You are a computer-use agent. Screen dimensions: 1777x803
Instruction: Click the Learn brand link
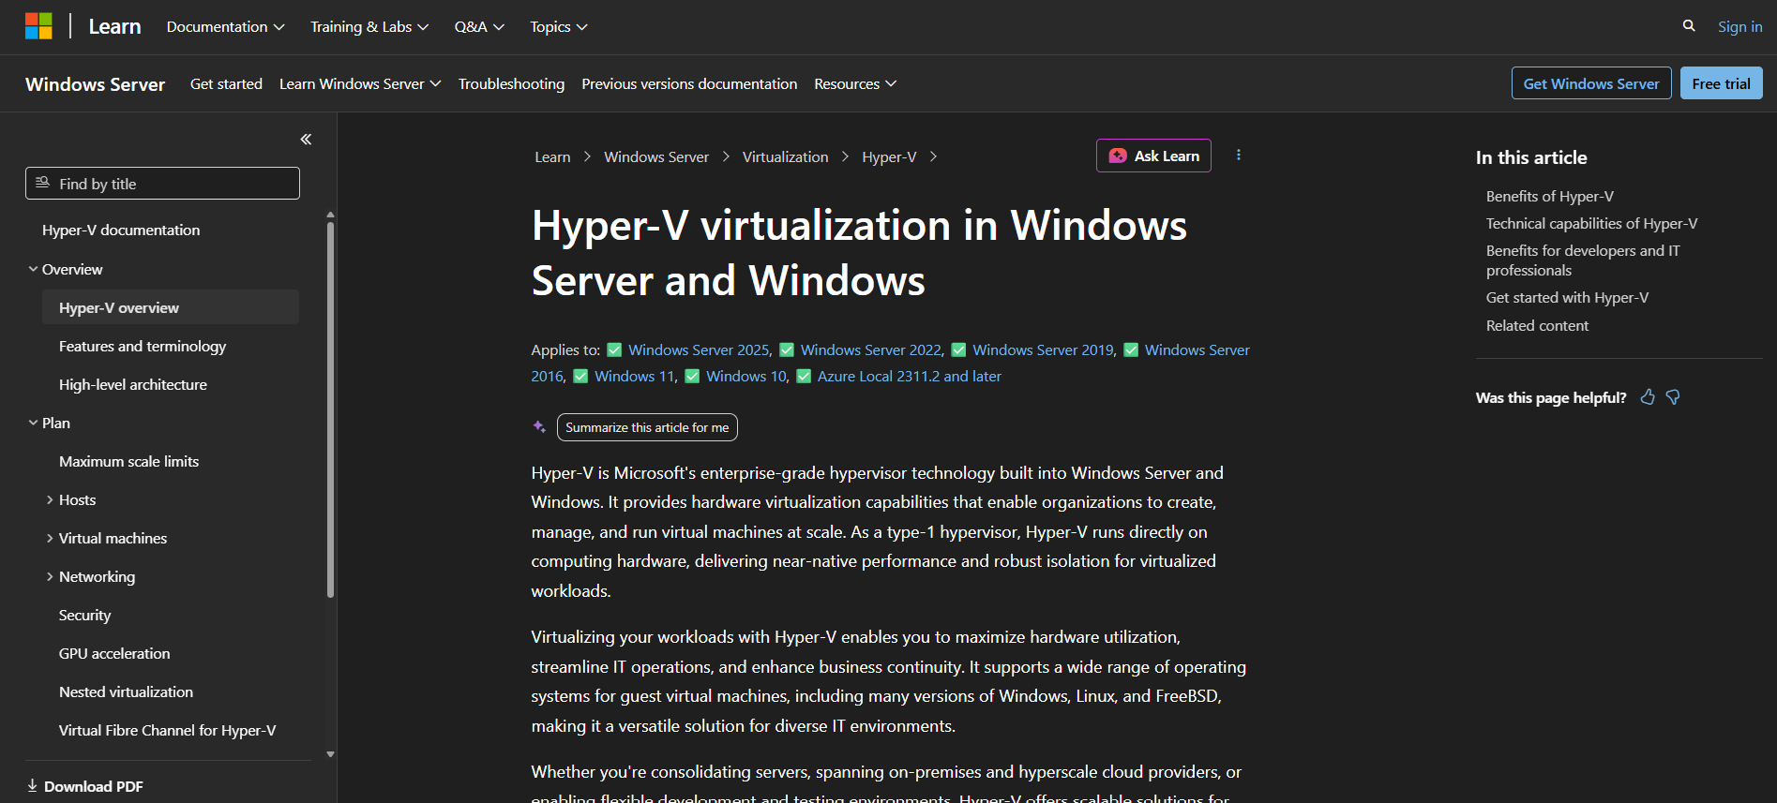[114, 26]
